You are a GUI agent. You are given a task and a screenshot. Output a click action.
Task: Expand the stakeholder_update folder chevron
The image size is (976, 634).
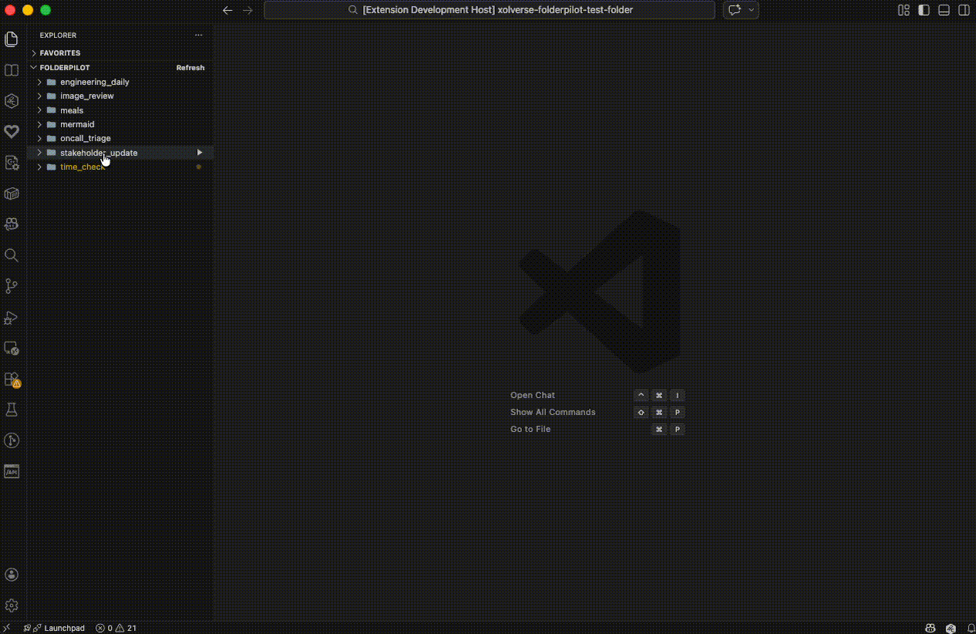click(x=39, y=153)
